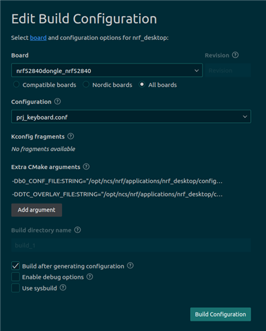Image resolution: width=266 pixels, height=331 pixels.
Task: Select the All boards radio option
Action: click(x=142, y=85)
